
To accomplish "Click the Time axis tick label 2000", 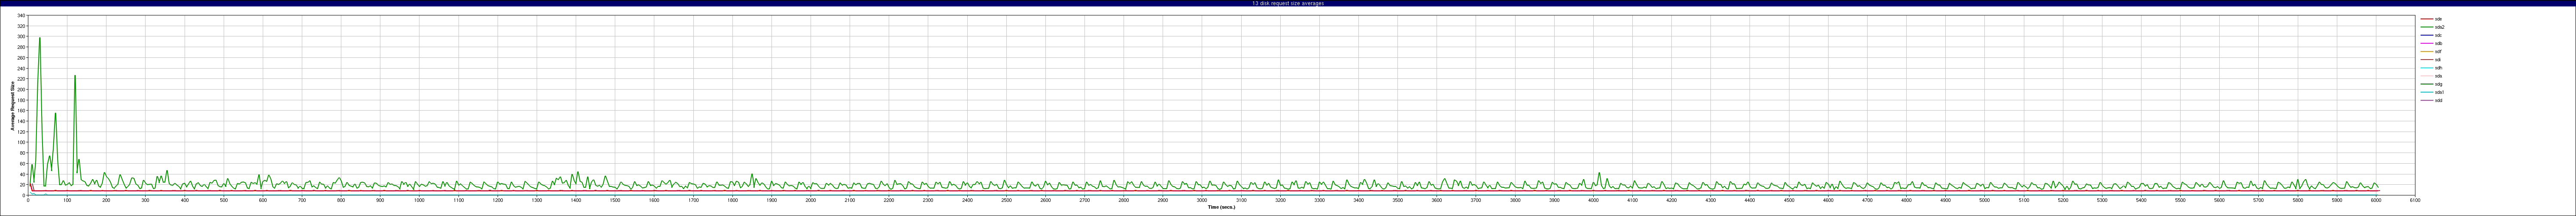I will (x=810, y=200).
